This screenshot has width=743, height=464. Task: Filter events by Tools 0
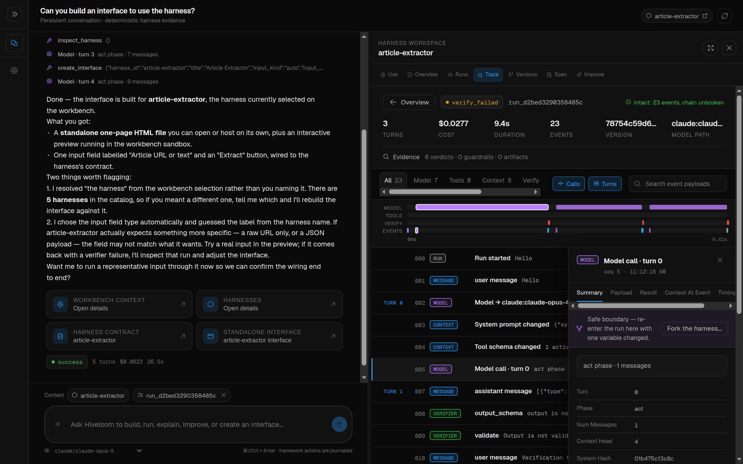tap(460, 180)
